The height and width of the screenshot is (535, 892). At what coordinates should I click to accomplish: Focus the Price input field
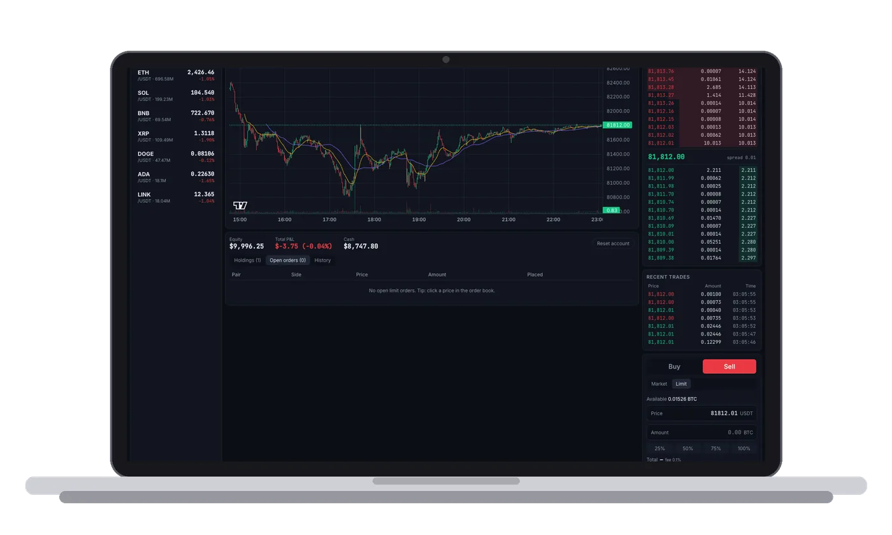[x=701, y=413]
